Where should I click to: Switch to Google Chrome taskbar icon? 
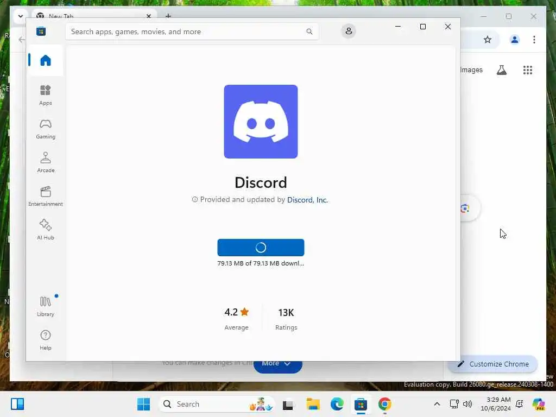385,404
